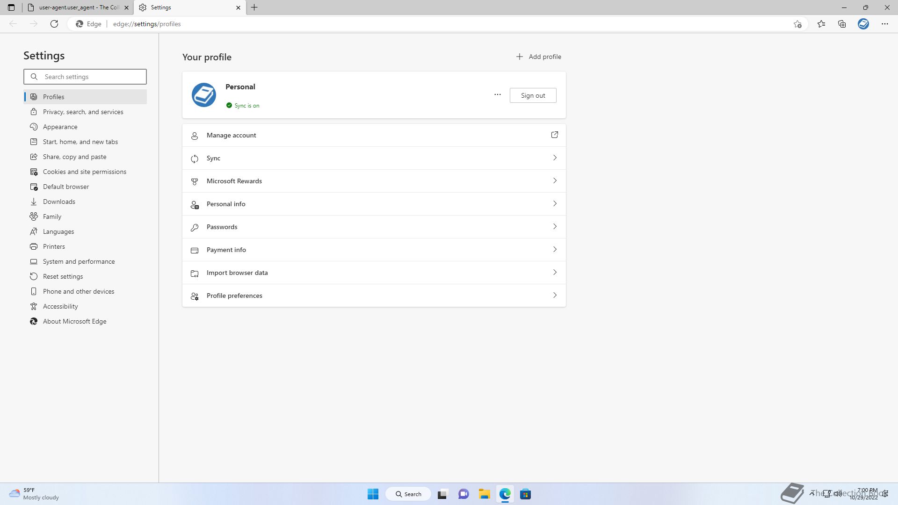
Task: Click the address bar URL
Action: point(147,24)
